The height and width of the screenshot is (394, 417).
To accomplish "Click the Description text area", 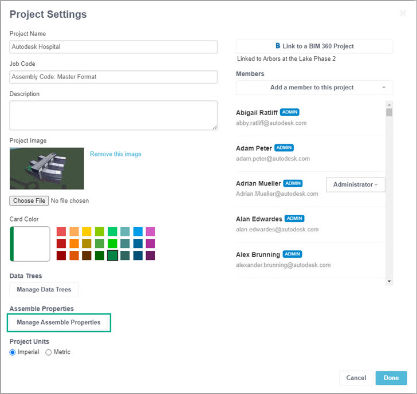I will coord(113,115).
